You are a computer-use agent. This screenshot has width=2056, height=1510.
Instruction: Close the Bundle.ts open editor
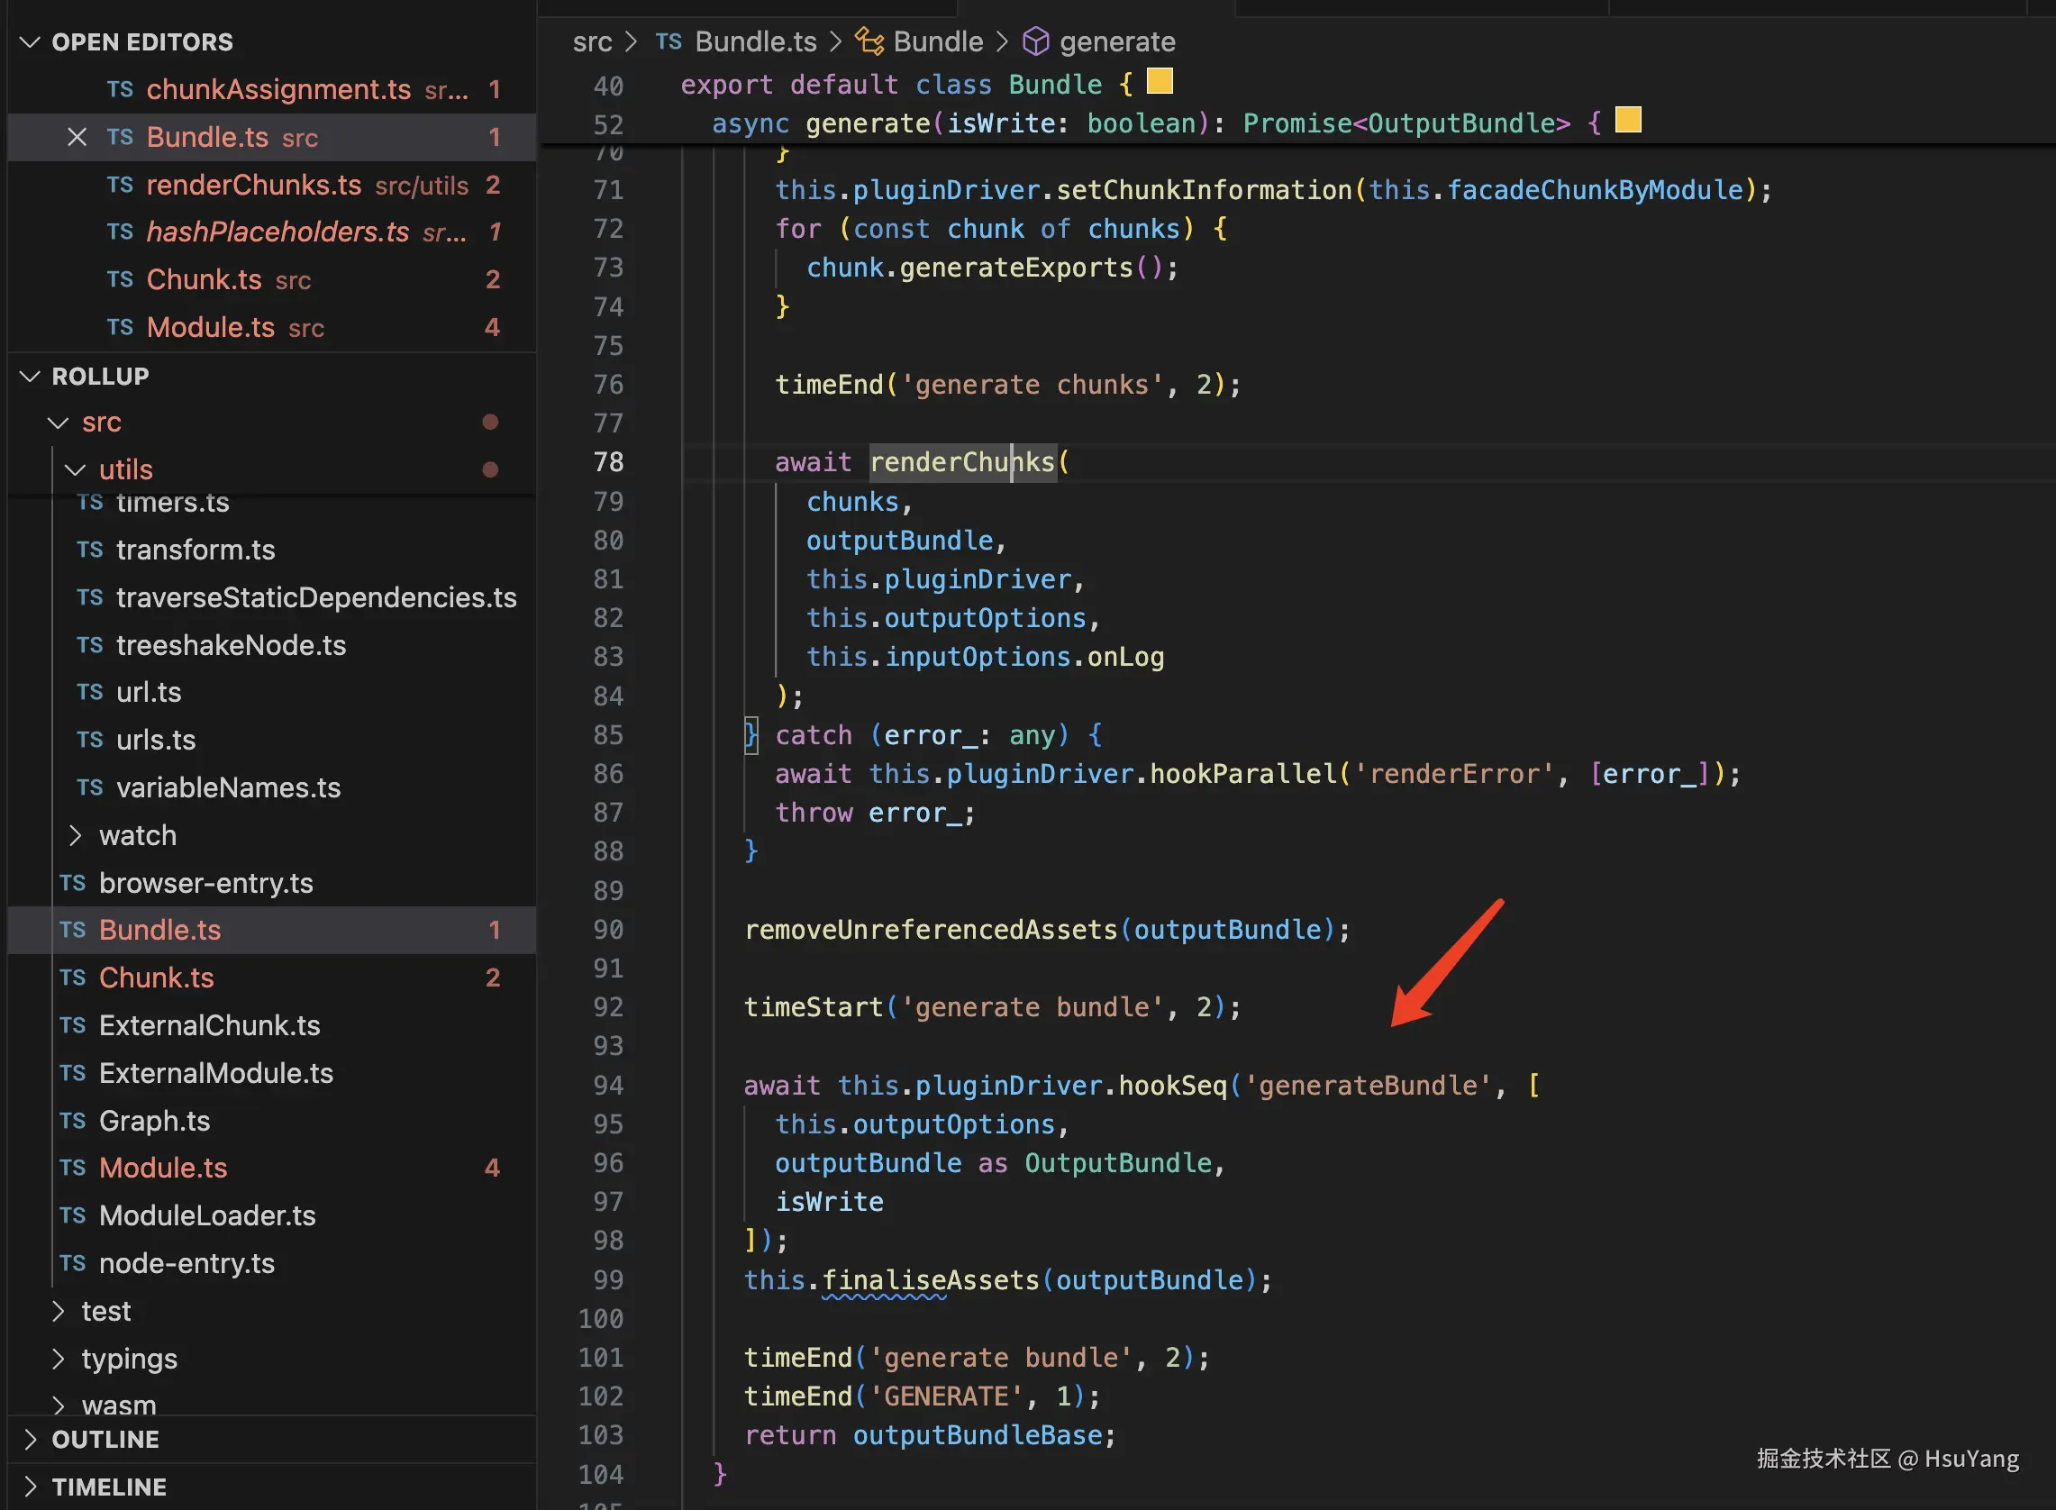point(77,137)
